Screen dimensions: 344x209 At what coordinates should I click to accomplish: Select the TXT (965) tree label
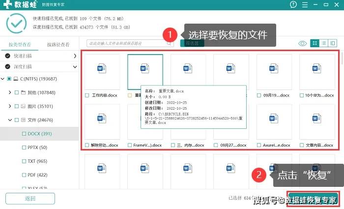click(x=37, y=161)
